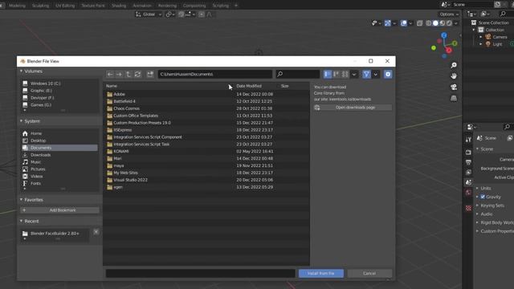Viewport: 514px width, 289px height.
Task: Switch to solid viewport shading
Action: (435, 23)
